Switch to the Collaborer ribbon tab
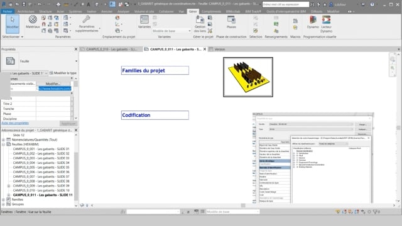Screen dimensions: 402x226 (166, 11)
